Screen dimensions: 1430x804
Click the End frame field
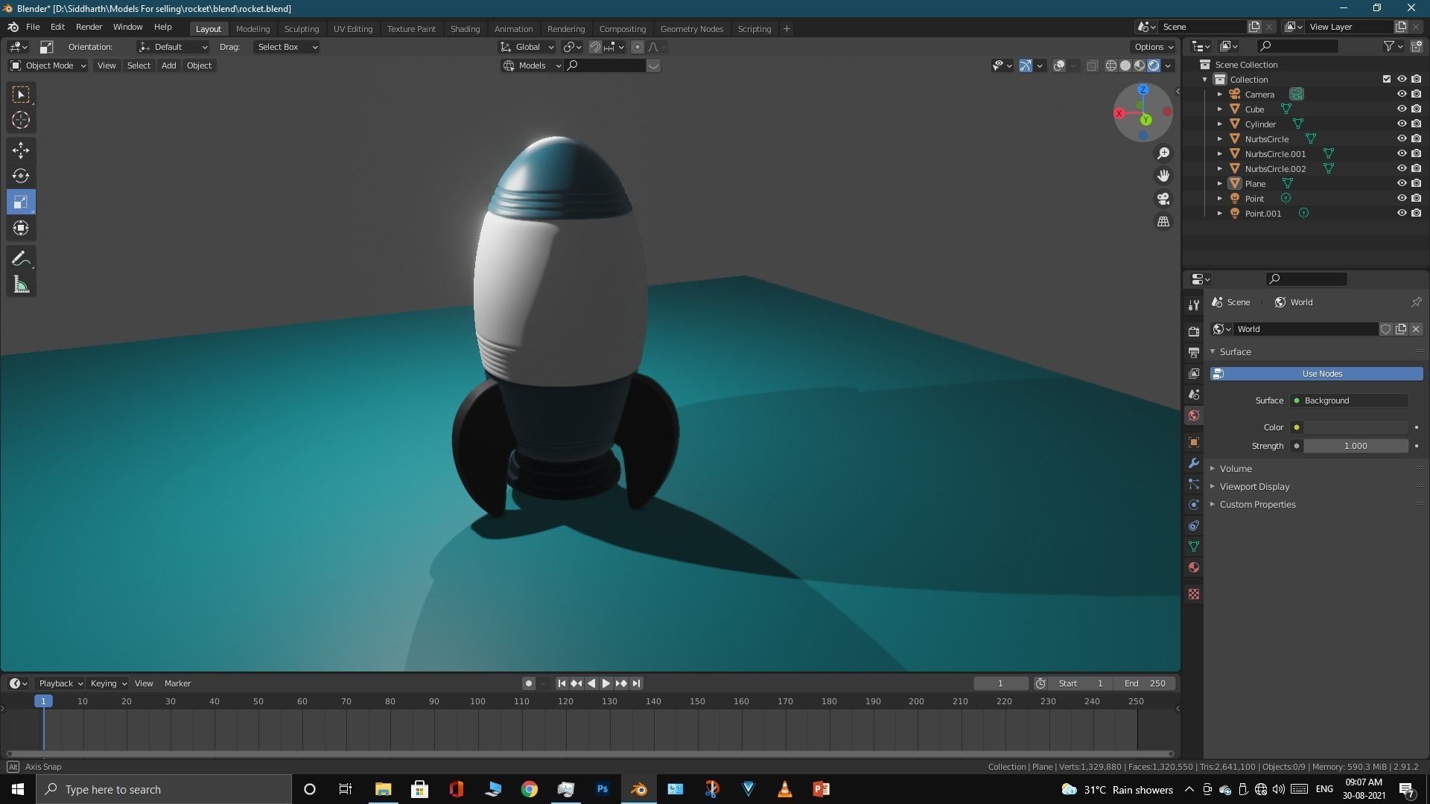(1145, 683)
